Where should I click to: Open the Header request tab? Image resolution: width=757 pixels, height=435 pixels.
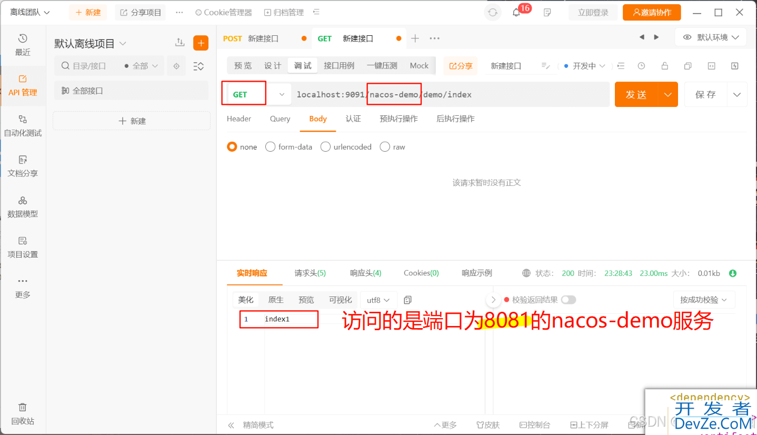239,119
